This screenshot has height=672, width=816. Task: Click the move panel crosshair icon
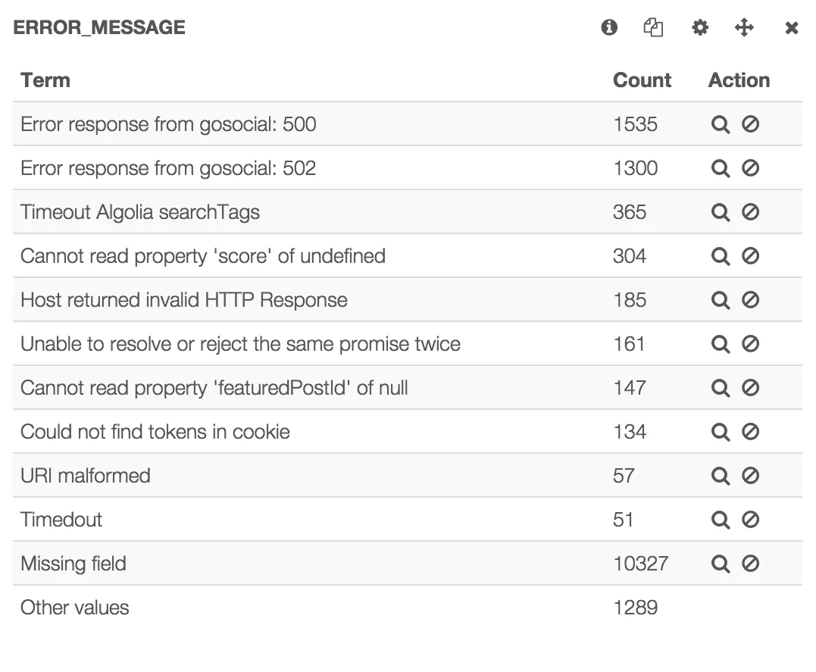coord(745,27)
